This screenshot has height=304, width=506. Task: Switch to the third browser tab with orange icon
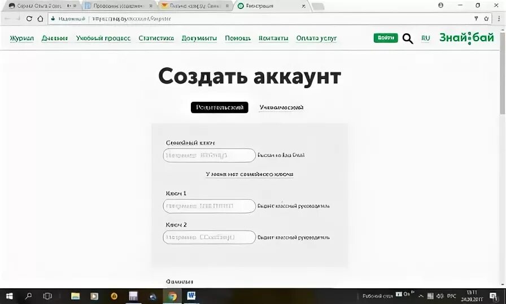(x=195, y=6)
